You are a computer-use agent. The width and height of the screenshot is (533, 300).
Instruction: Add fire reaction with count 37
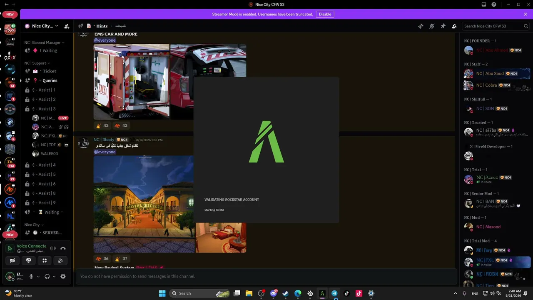(x=121, y=259)
